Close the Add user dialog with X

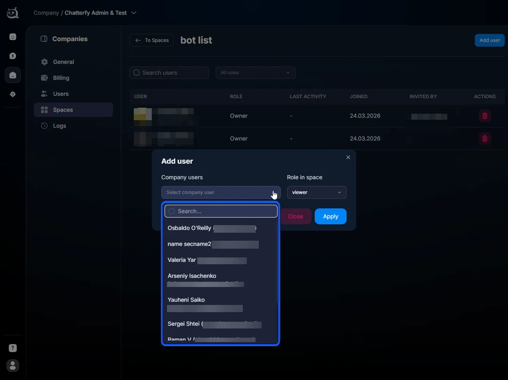click(348, 157)
